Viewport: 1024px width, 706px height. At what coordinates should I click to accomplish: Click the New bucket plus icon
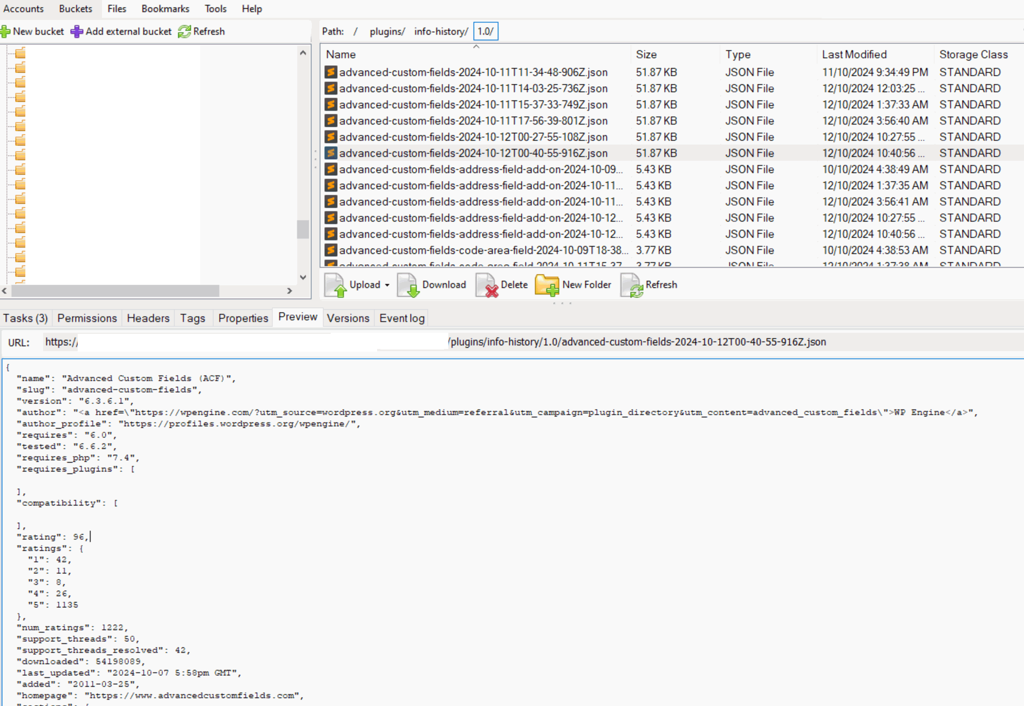(x=5, y=31)
